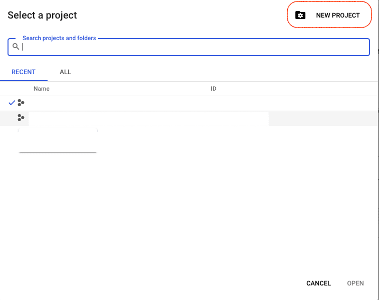This screenshot has height=300, width=379.
Task: Click the "Select a project" dialog title
Action: pos(43,15)
